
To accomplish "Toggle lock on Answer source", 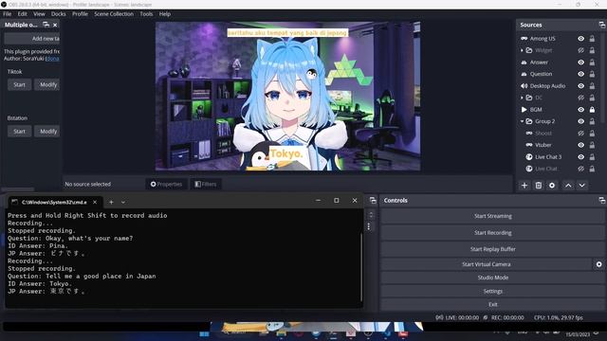I will [592, 63].
